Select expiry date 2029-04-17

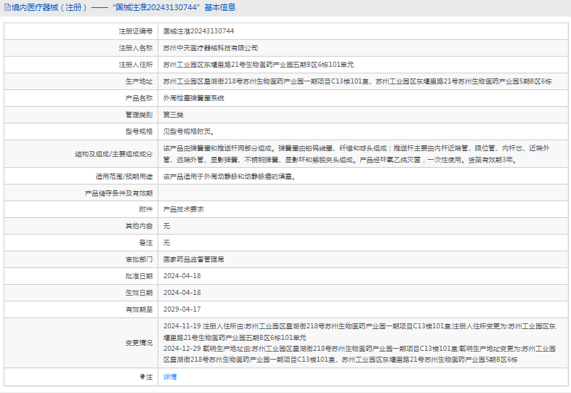coord(182,309)
